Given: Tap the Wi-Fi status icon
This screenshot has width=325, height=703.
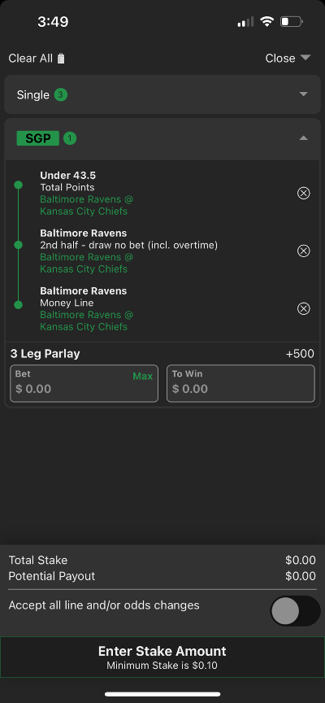Looking at the screenshot, I should (266, 21).
